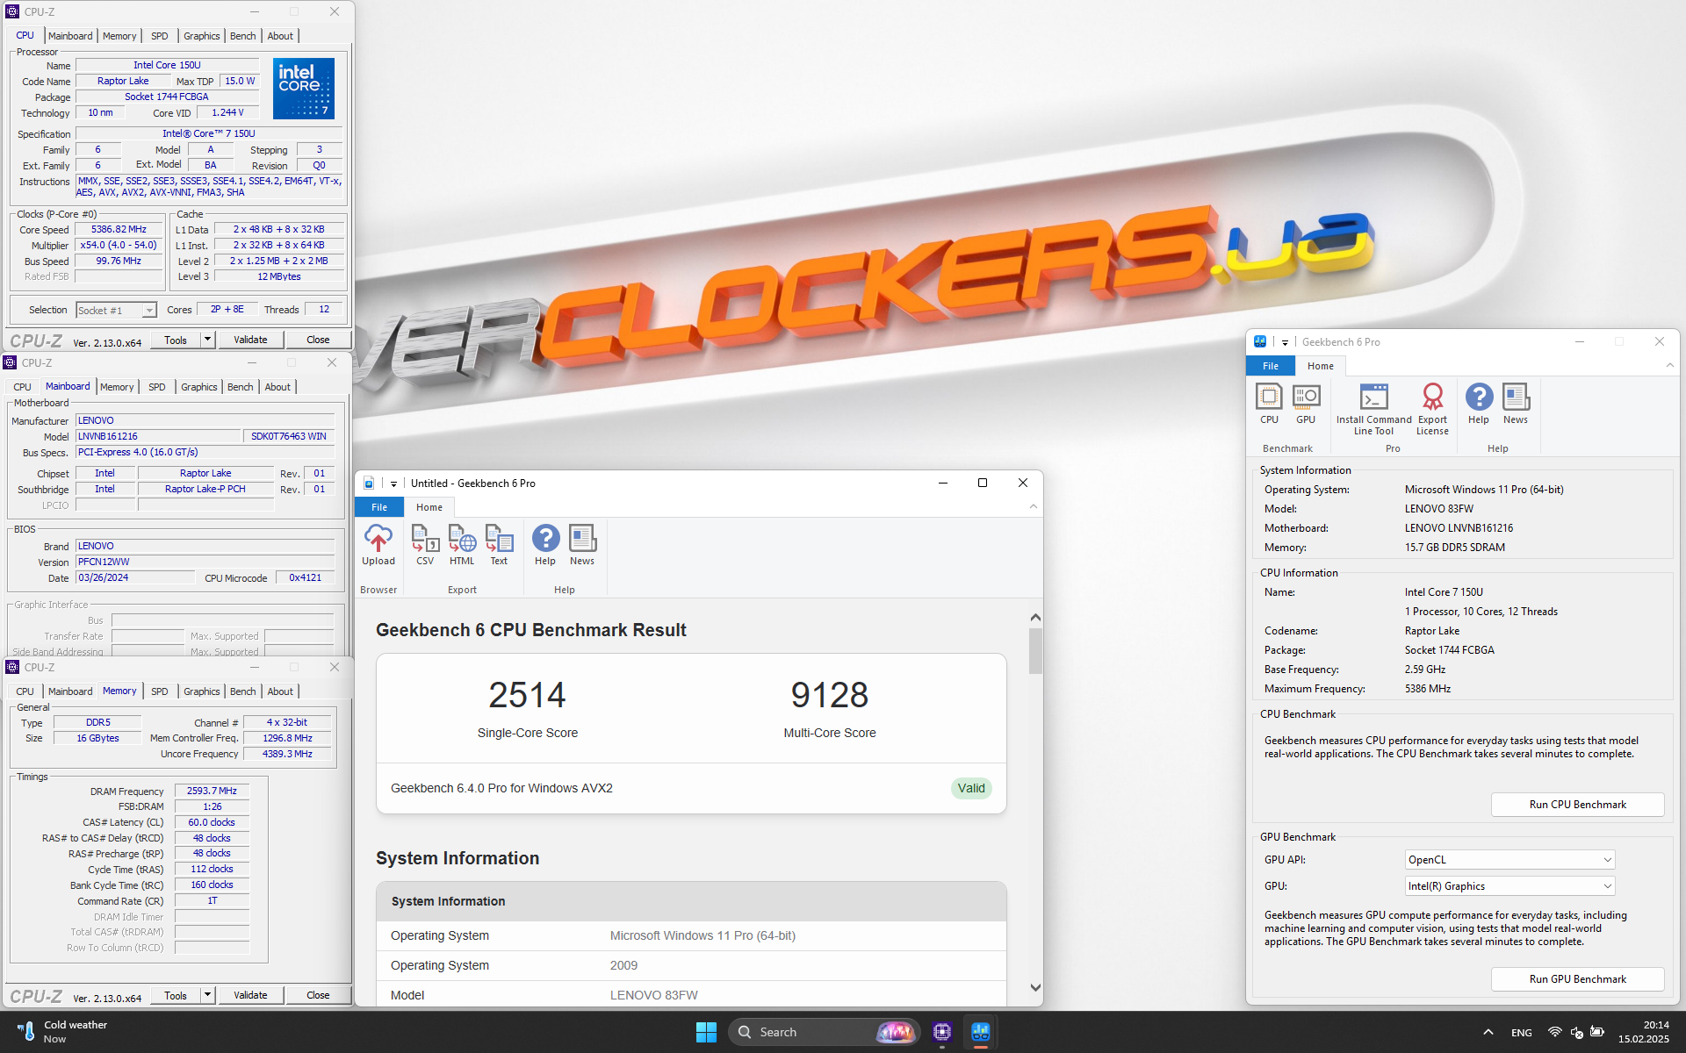Open Tools dropdown arrow in bottom CPU-Z window
Image resolution: width=1686 pixels, height=1053 pixels.
(x=208, y=995)
